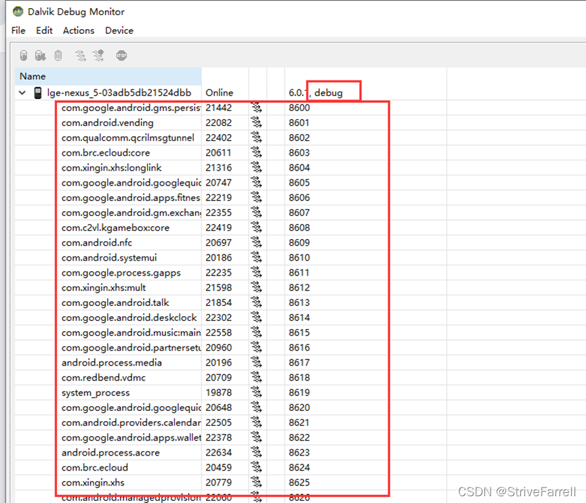
Task: Open the Device menu
Action: coord(119,30)
